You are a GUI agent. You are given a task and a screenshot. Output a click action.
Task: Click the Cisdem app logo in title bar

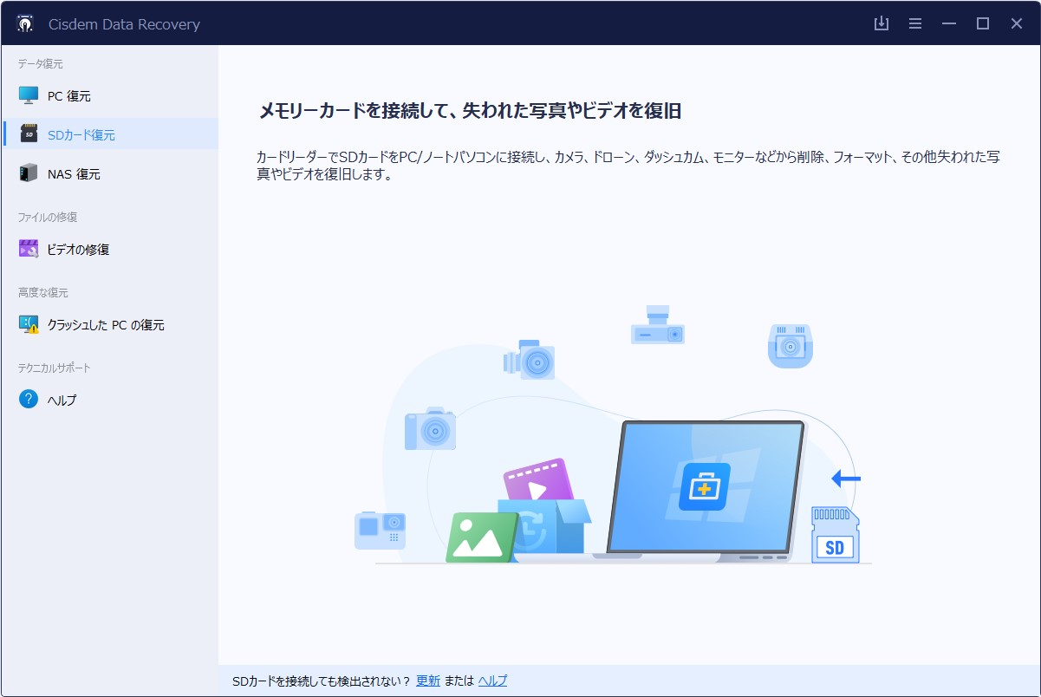click(24, 23)
